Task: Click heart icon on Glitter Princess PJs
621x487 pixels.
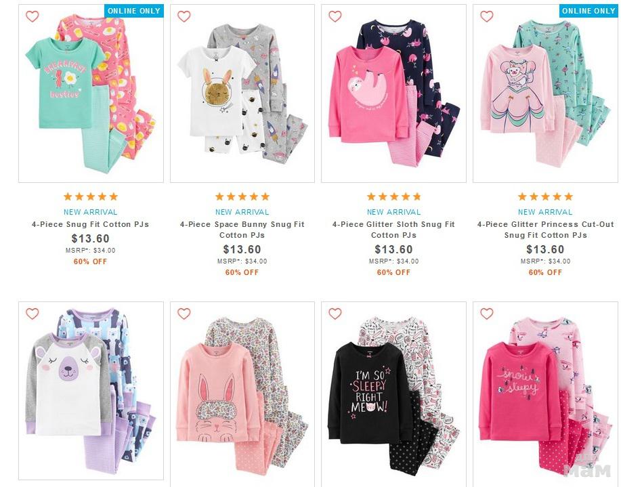Action: 487,17
